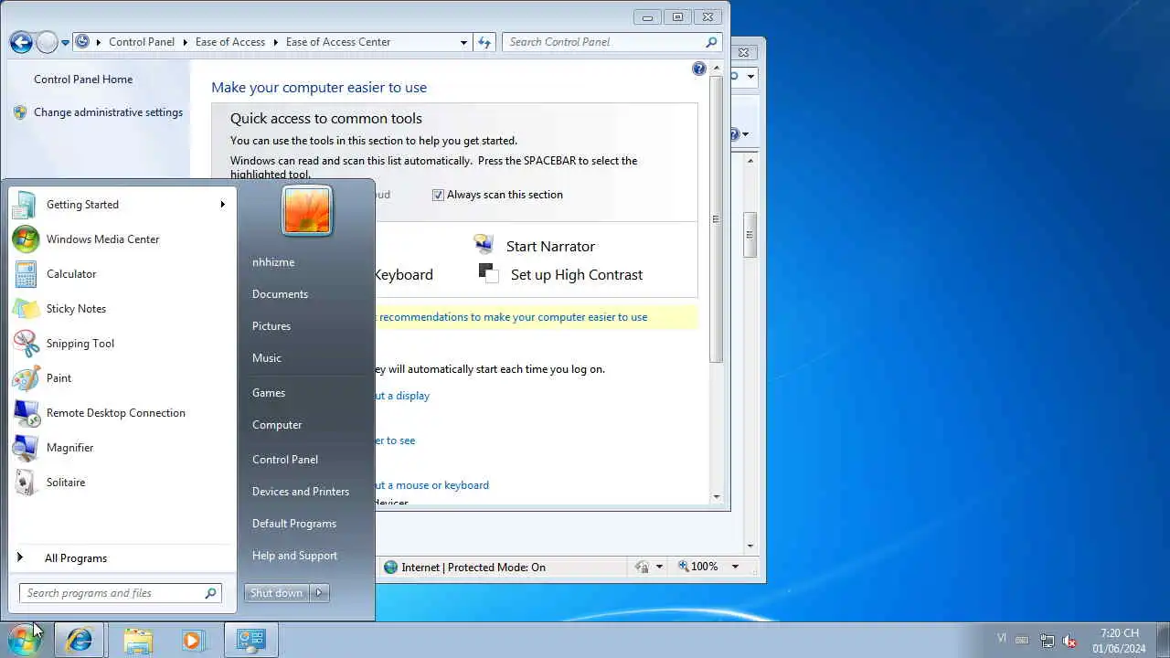1170x658 pixels.
Task: Click the volume icon in system tray
Action: tap(1069, 641)
